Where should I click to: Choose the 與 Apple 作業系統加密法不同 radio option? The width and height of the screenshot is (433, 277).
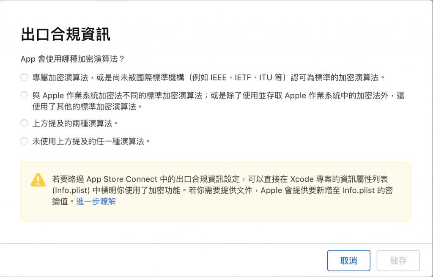click(x=24, y=95)
